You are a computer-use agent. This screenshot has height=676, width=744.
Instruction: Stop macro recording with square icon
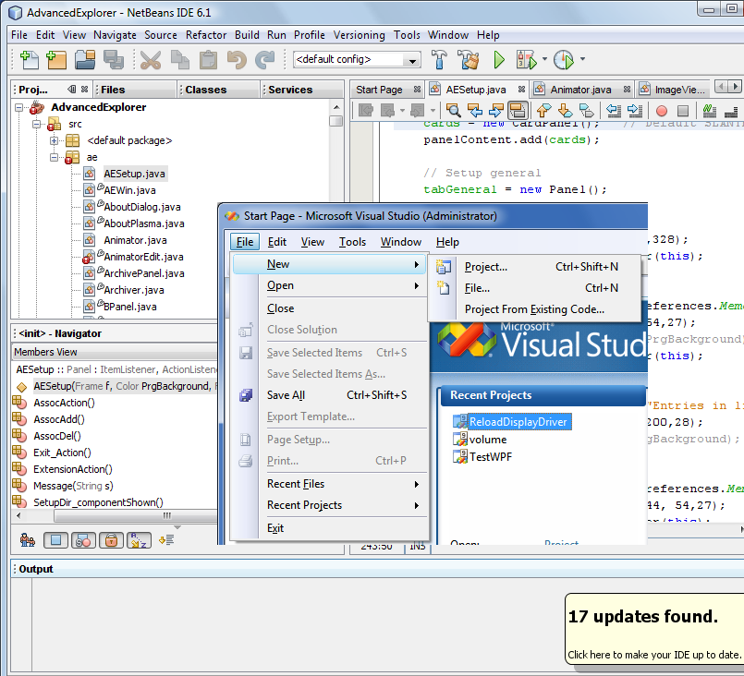coord(683,111)
